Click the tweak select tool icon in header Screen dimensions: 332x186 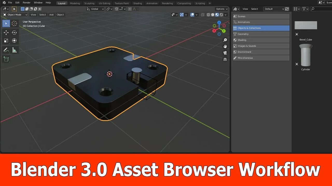point(14,9)
